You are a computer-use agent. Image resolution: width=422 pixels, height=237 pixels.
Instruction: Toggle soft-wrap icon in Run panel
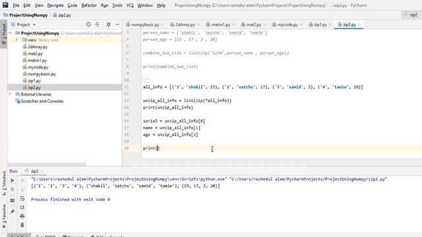coord(22,199)
